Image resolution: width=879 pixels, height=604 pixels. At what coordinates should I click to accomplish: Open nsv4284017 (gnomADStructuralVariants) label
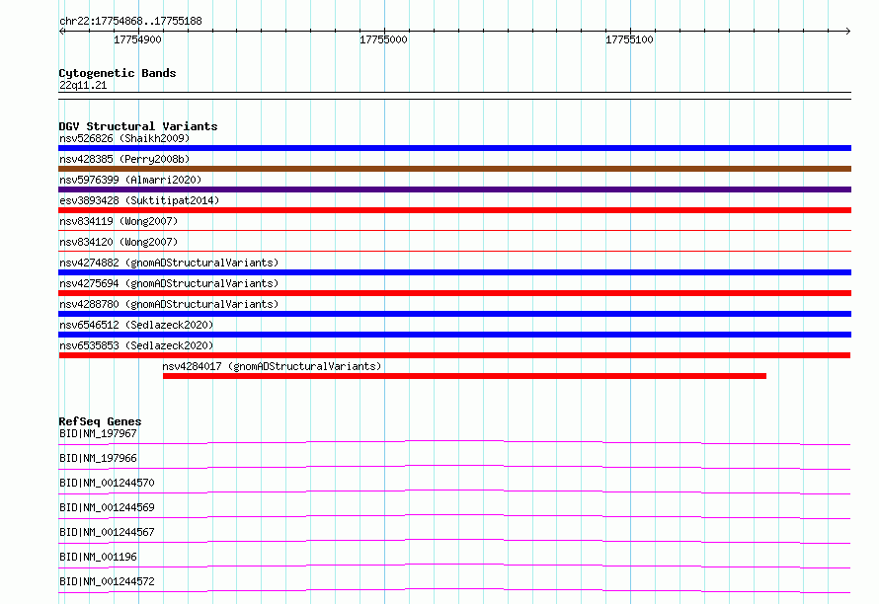point(272,366)
